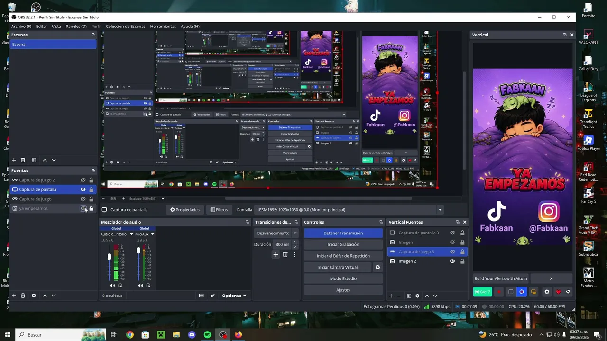Mute the Mic/Aux channel
Screen dimensions: 607x341
[x=140, y=286]
